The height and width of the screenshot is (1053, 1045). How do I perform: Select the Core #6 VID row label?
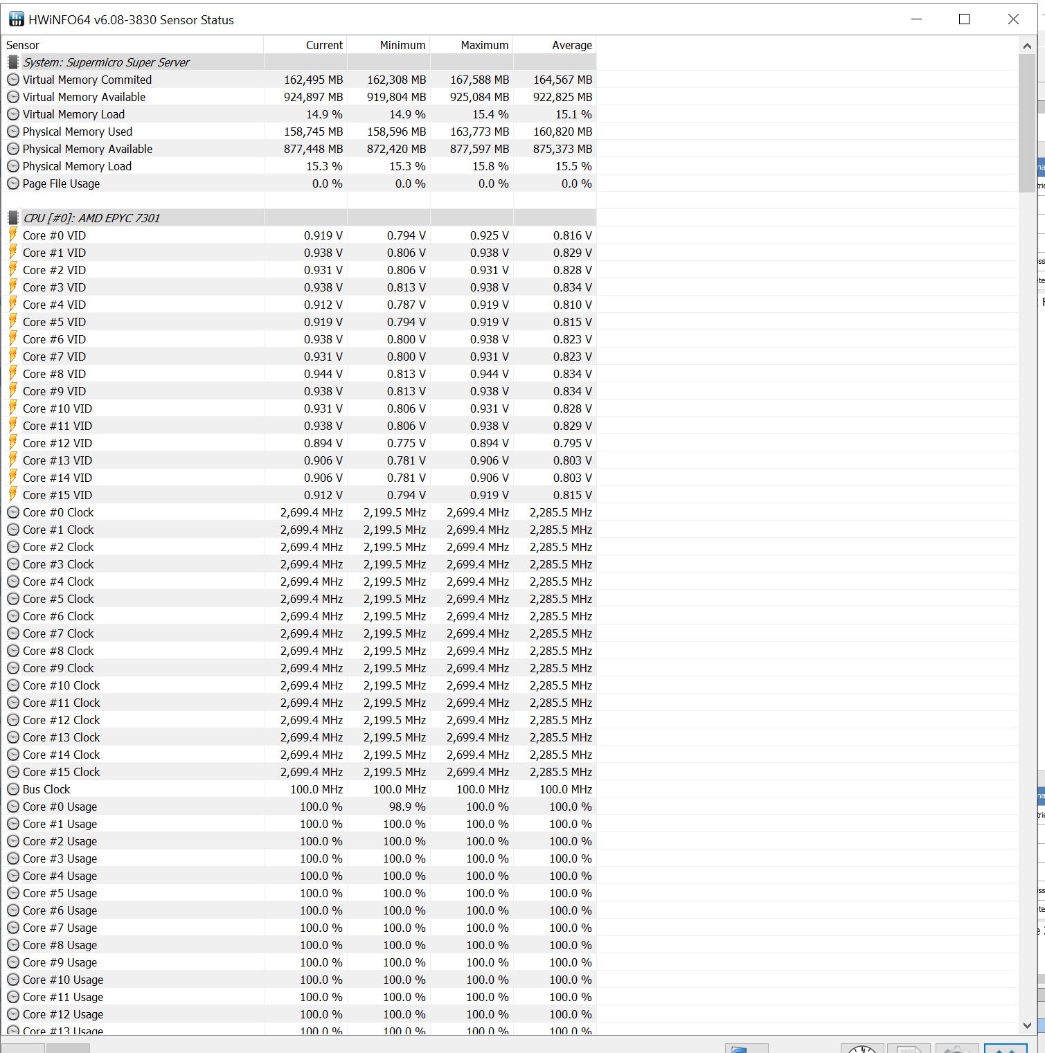pos(54,339)
